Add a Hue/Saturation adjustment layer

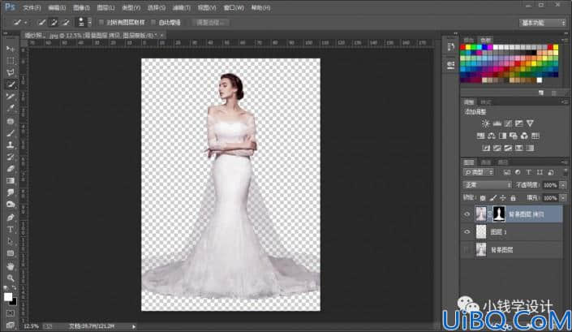481,136
